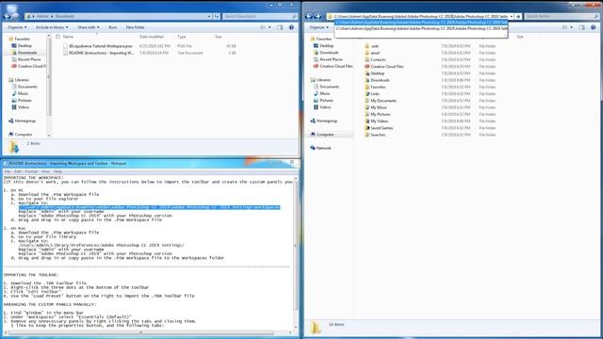Open Organize dropdown in Admin folder window
The width and height of the screenshot is (603, 339).
coord(318,27)
